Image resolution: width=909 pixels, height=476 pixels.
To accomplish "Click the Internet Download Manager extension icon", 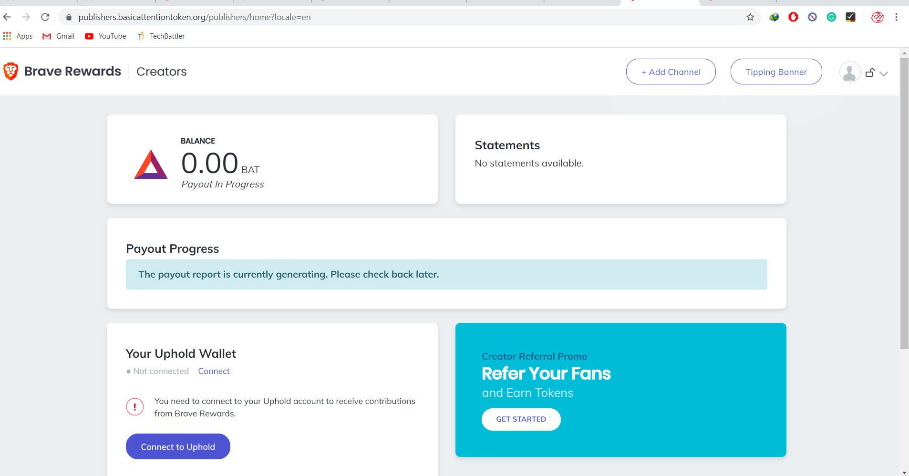I will pos(774,17).
